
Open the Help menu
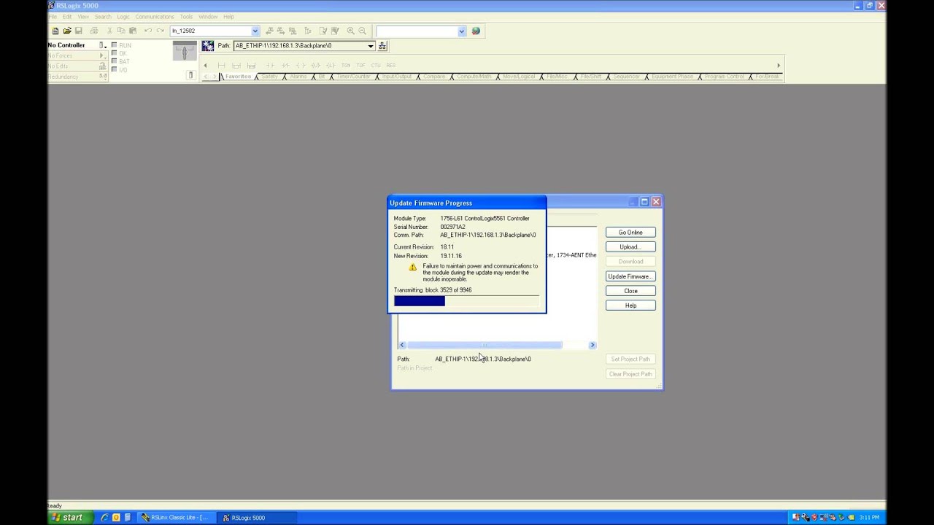point(228,17)
